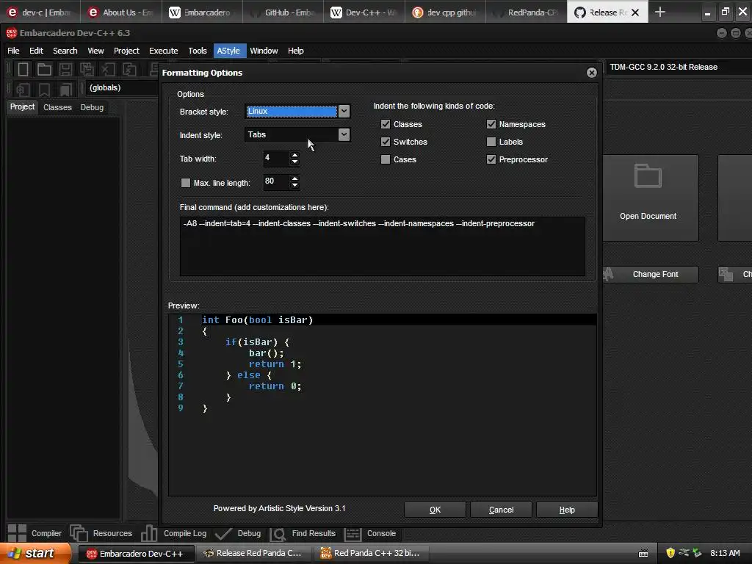This screenshot has height=564, width=752.
Task: Click the keyboard icon near the system tray
Action: pyautogui.click(x=643, y=554)
